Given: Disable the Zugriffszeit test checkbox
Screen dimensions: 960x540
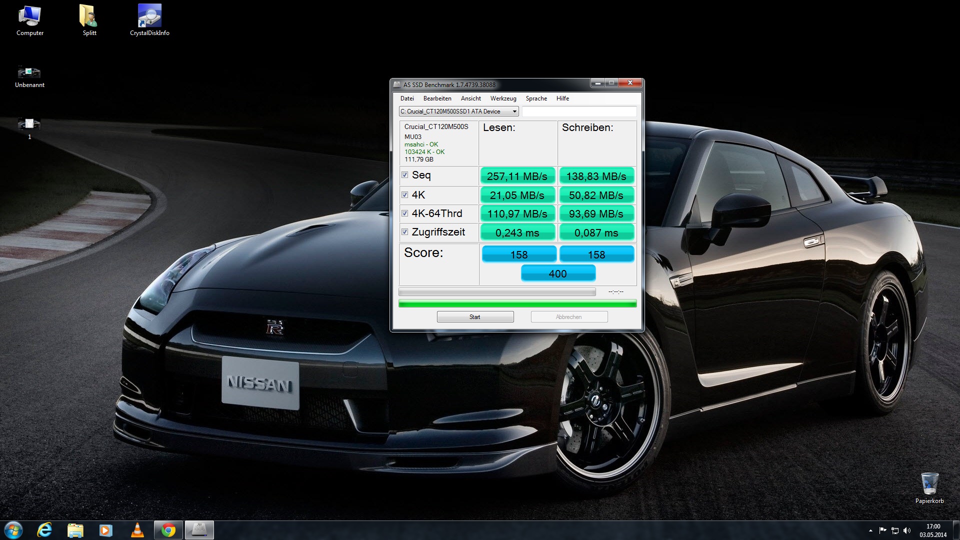Looking at the screenshot, I should [x=405, y=232].
